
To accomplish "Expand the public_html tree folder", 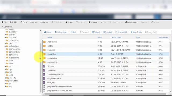I will (x=5, y=81).
